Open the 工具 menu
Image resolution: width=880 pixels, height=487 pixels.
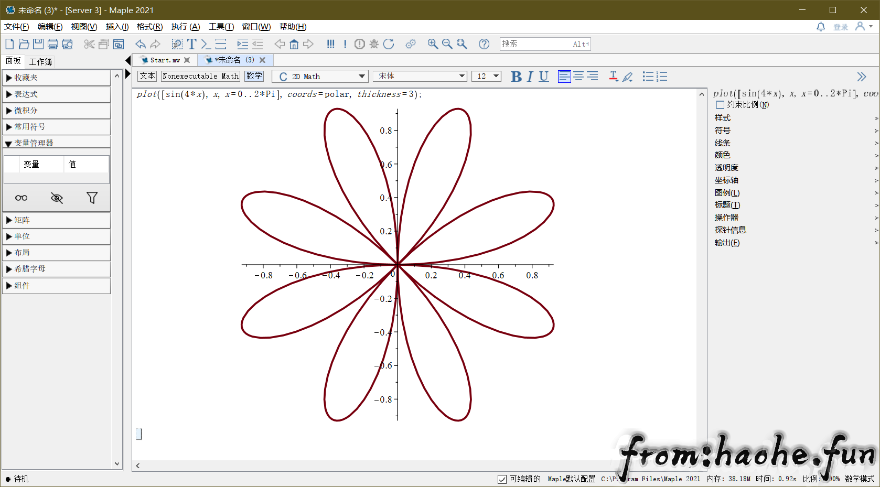221,27
